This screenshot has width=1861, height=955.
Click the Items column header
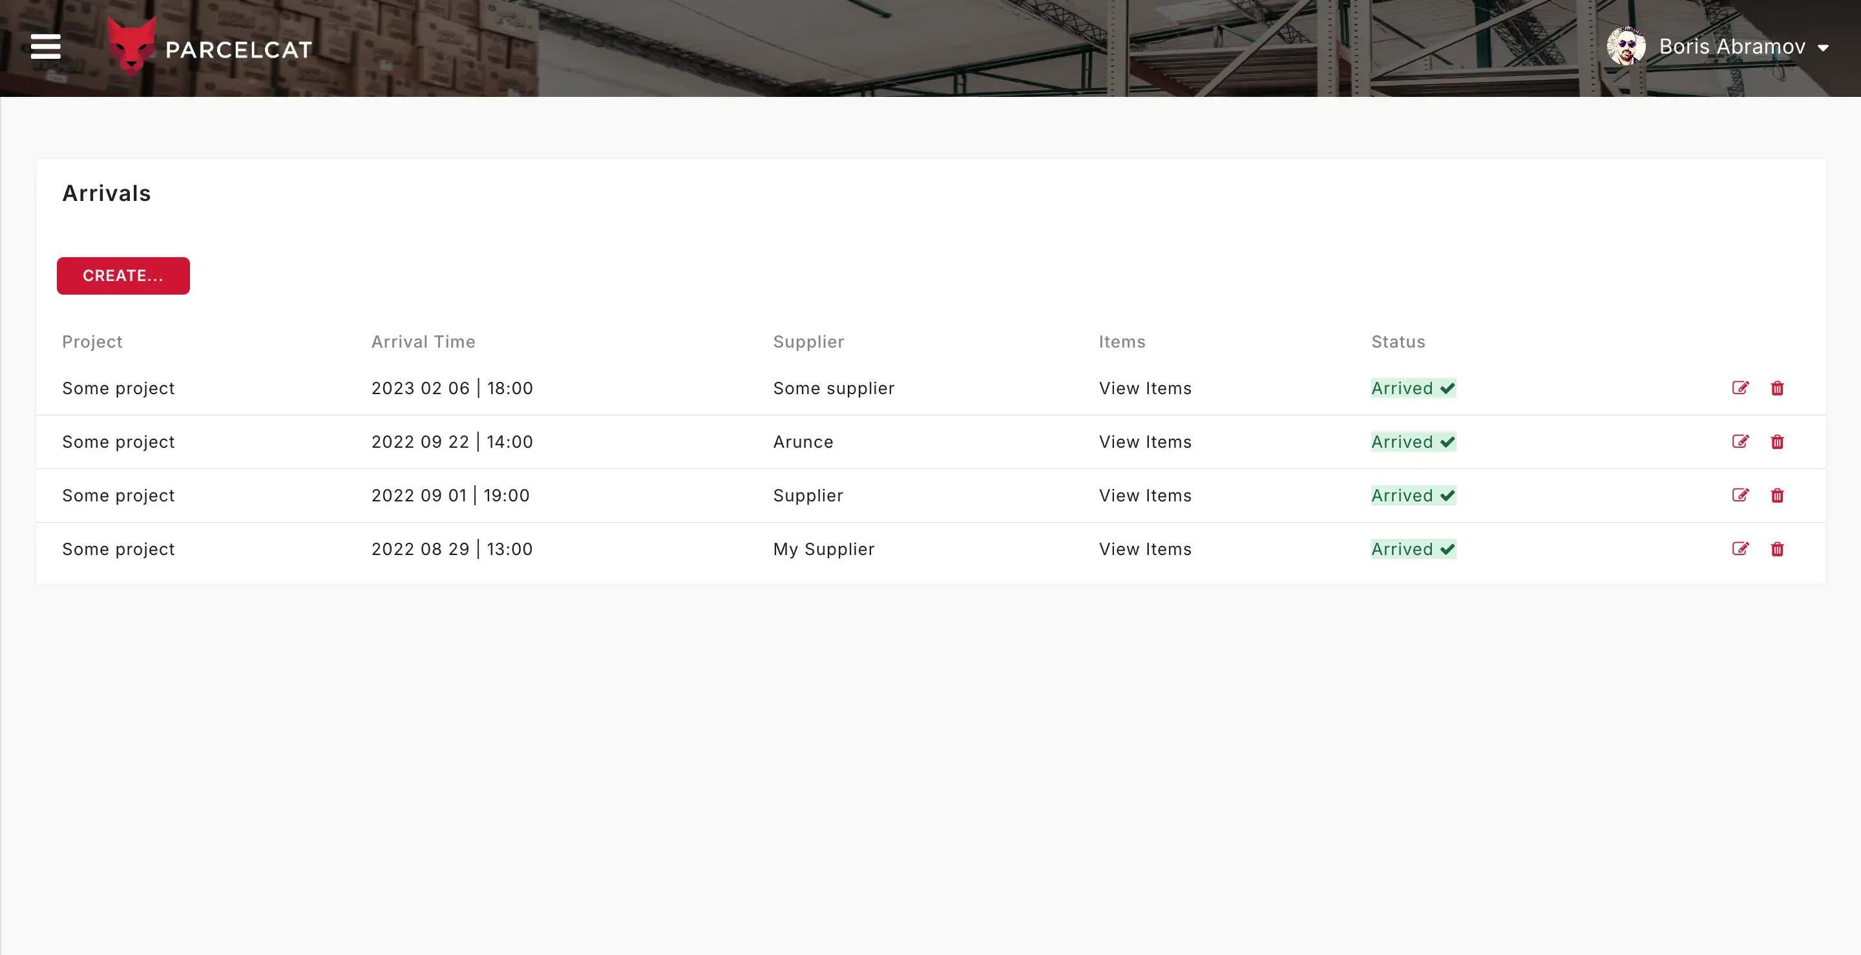coord(1122,342)
